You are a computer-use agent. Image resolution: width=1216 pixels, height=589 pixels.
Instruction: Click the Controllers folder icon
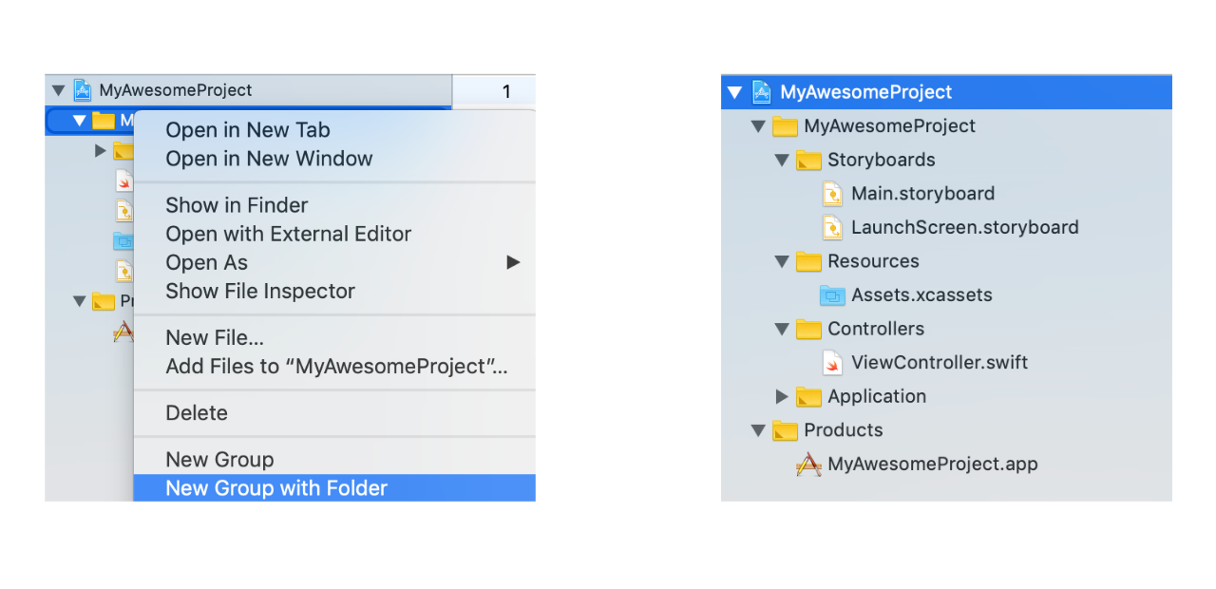[x=809, y=329]
